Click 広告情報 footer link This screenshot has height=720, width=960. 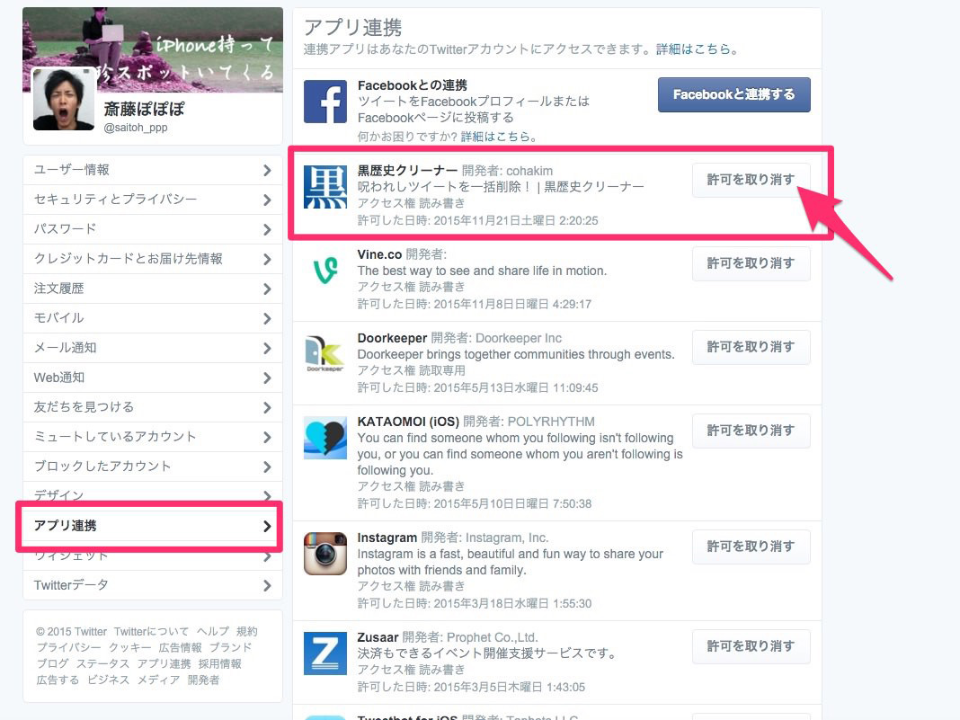tap(180, 648)
